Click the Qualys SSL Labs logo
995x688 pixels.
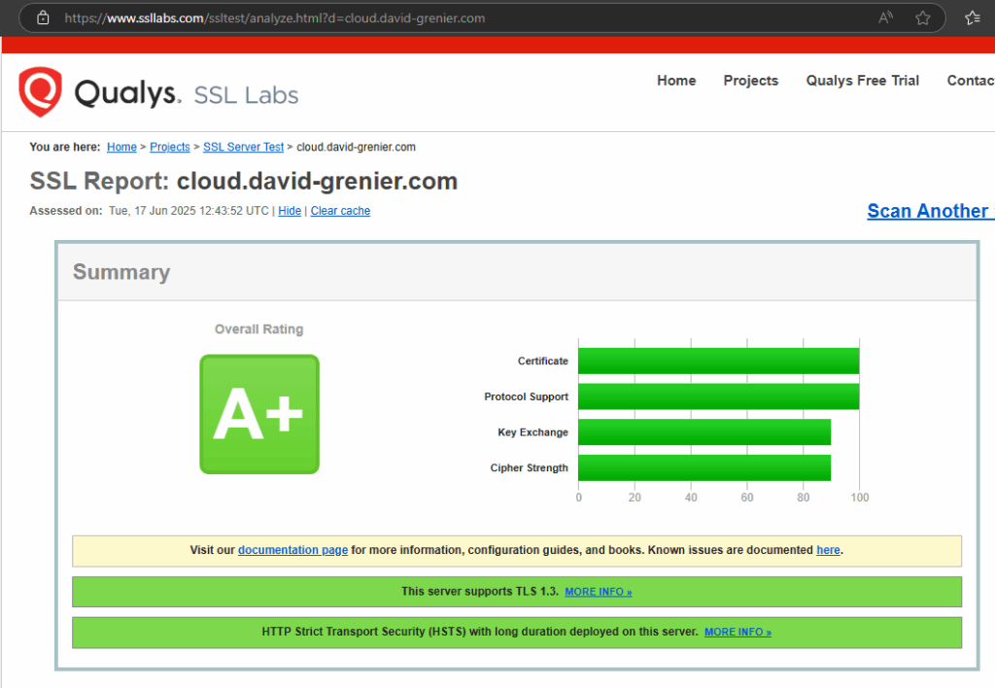point(158,93)
